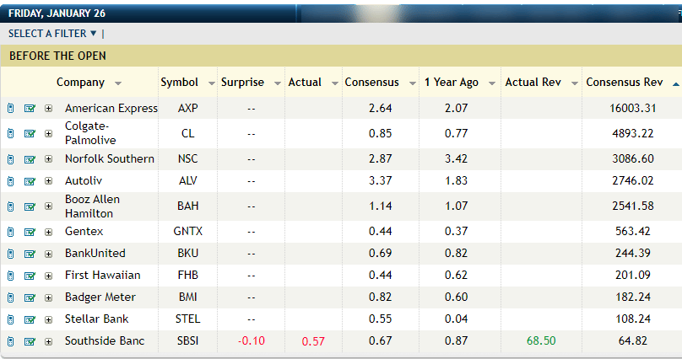The height and width of the screenshot is (359, 682).
Task: Open the Actual column sort arrow
Action: [335, 83]
